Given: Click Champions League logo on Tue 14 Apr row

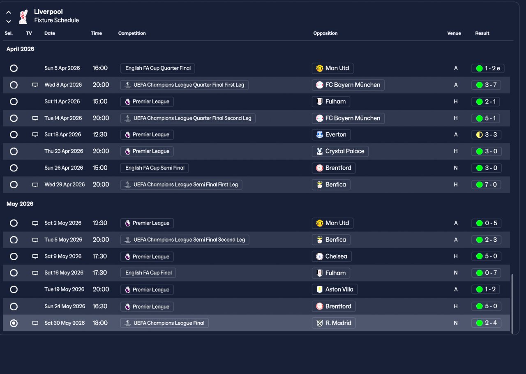Looking at the screenshot, I should click(x=127, y=118).
